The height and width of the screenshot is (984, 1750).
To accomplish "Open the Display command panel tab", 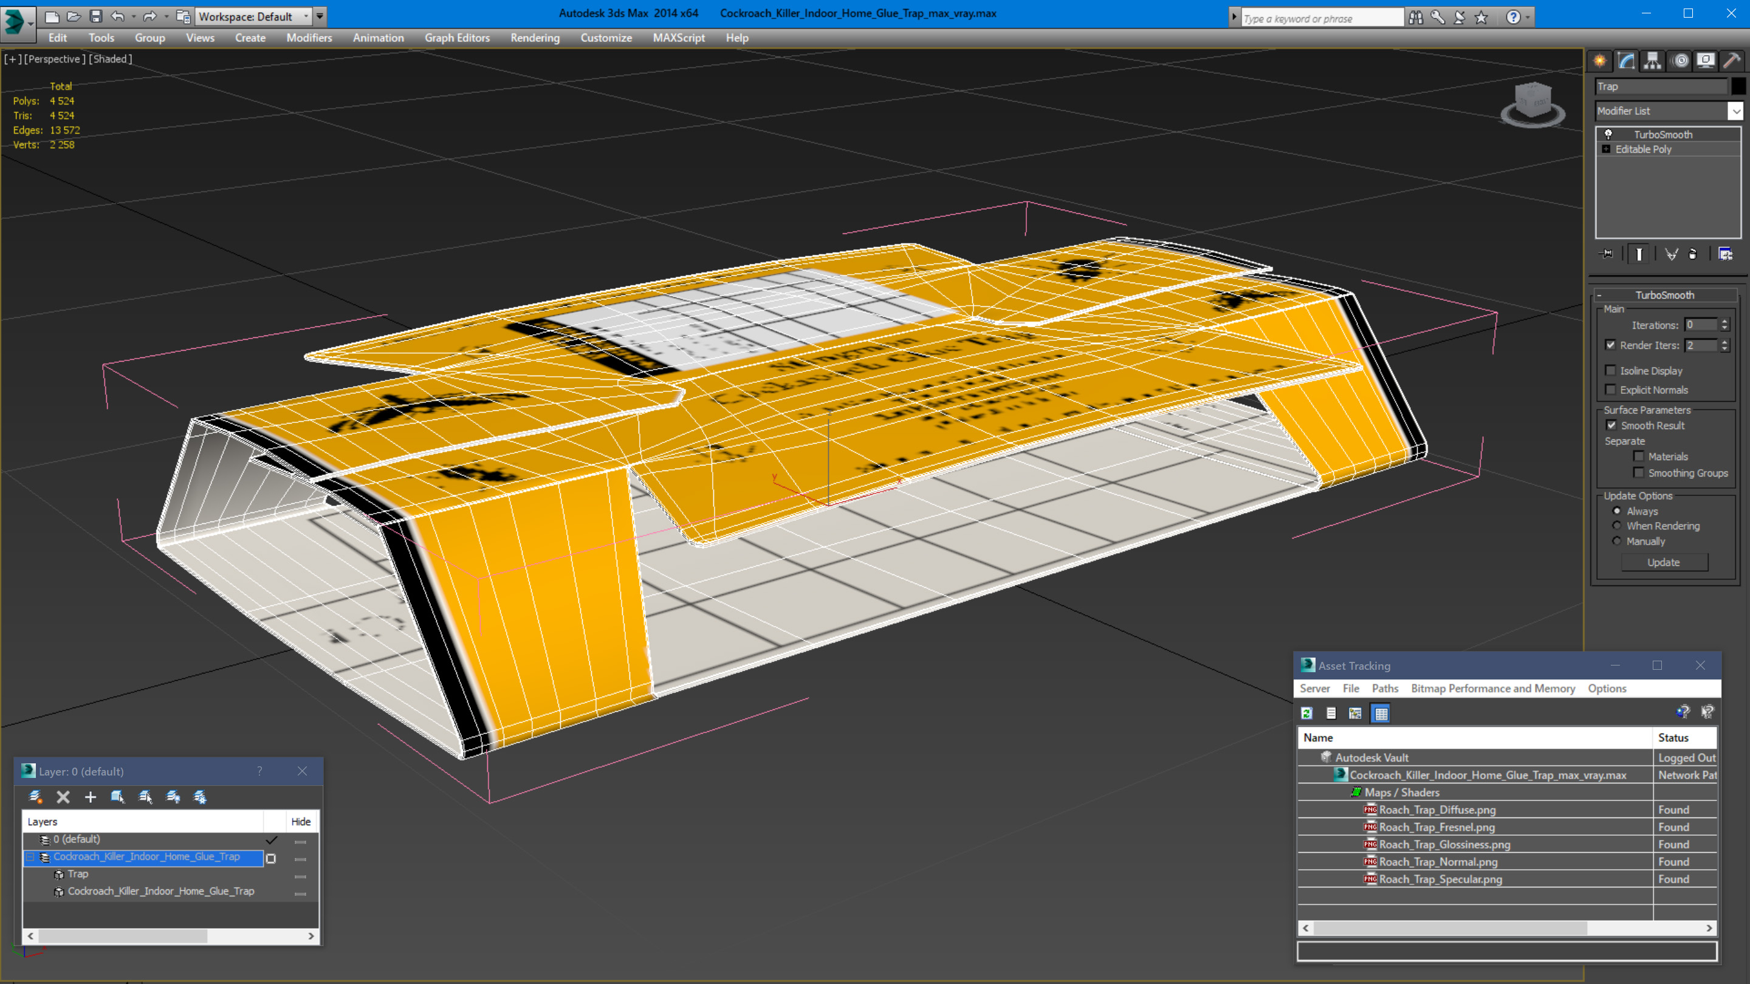I will pyautogui.click(x=1706, y=61).
